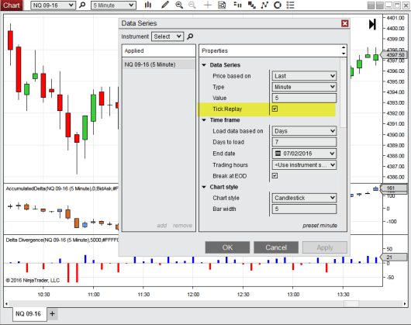Click the horizontal scrollbar left arrow
Viewport: 411px width, 325px height.
(x=6, y=304)
